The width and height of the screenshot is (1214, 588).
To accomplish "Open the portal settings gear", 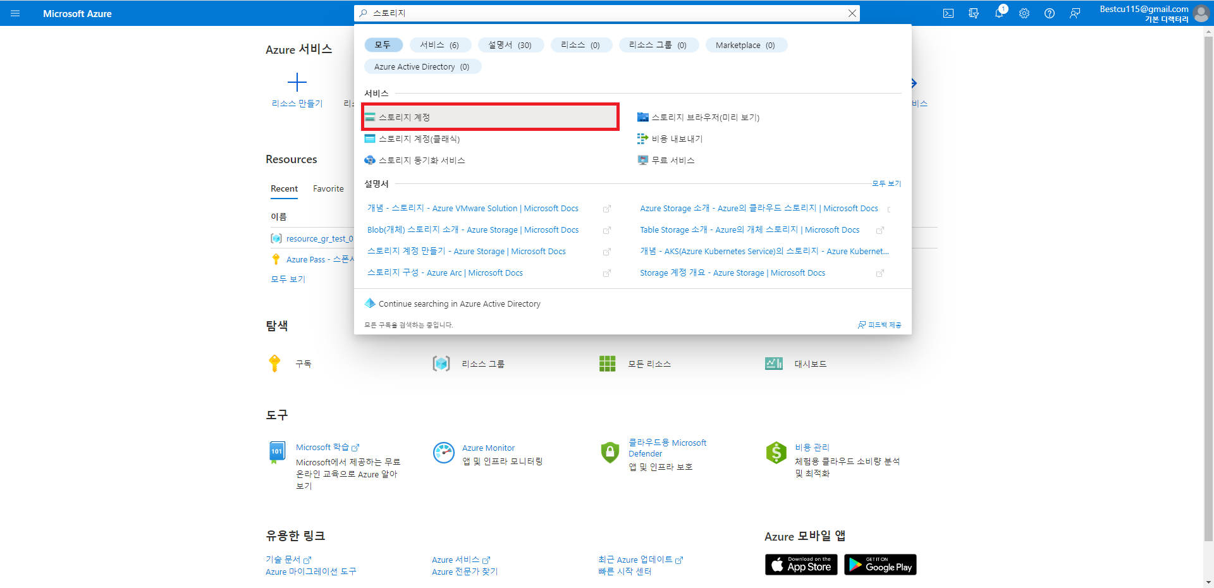I will click(1024, 13).
